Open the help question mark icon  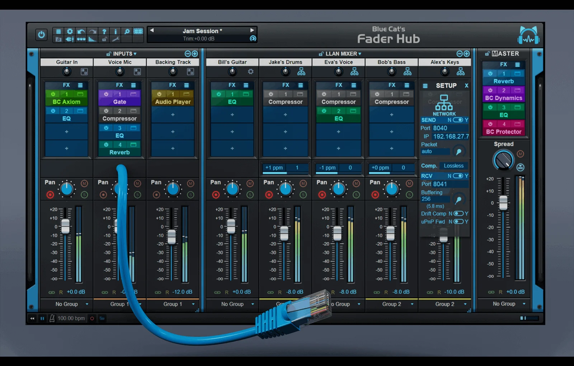[104, 32]
